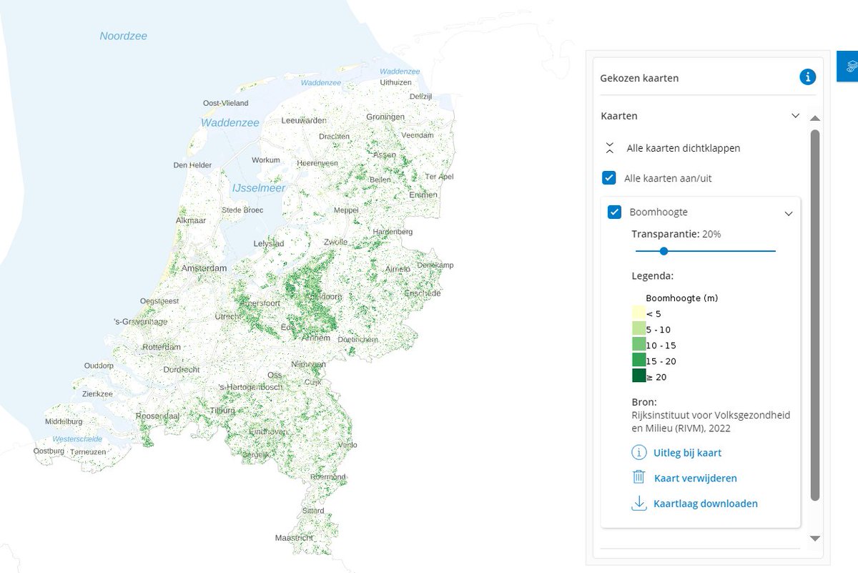Click the scrollbar down arrow in the panel
This screenshot has width=858, height=573.
(x=815, y=539)
